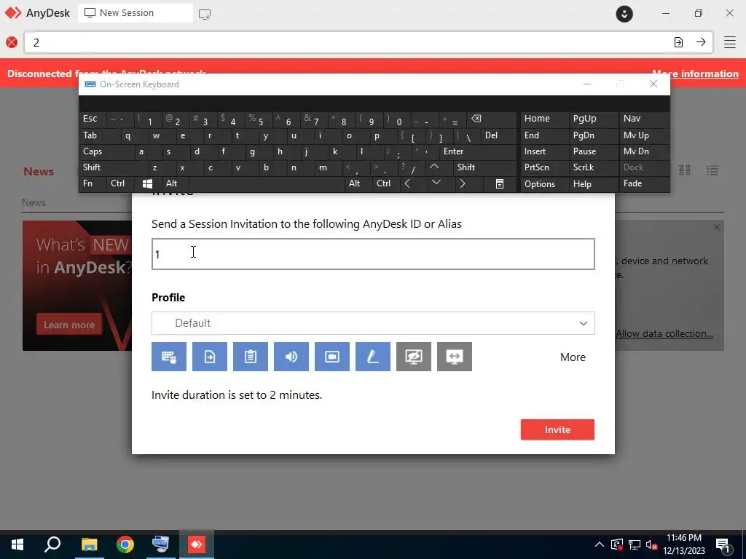This screenshot has height=559, width=746.
Task: Switch to grid view icon
Action: [685, 170]
